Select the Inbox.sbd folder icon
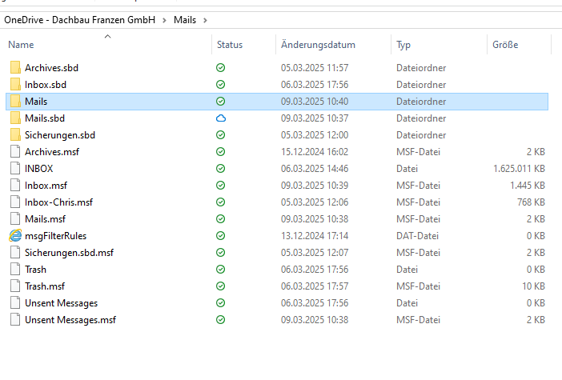The width and height of the screenshot is (562, 380). coord(15,85)
